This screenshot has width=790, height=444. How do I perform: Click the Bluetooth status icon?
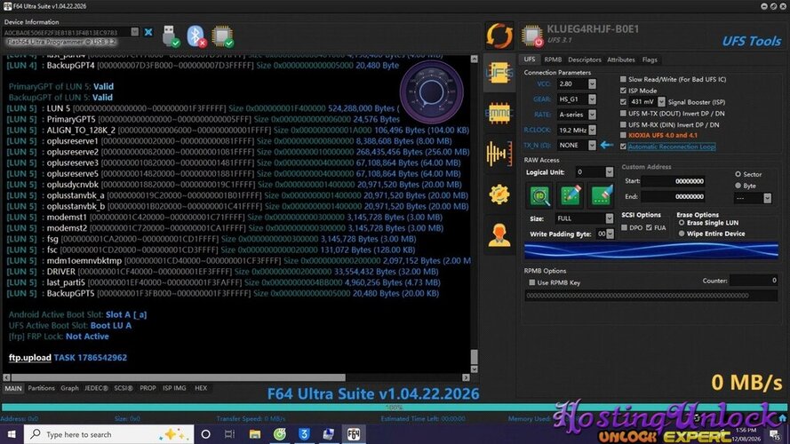(x=196, y=36)
